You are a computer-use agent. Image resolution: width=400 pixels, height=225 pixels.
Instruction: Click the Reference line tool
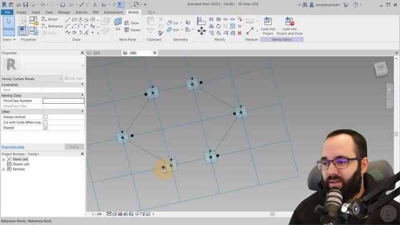52,26
